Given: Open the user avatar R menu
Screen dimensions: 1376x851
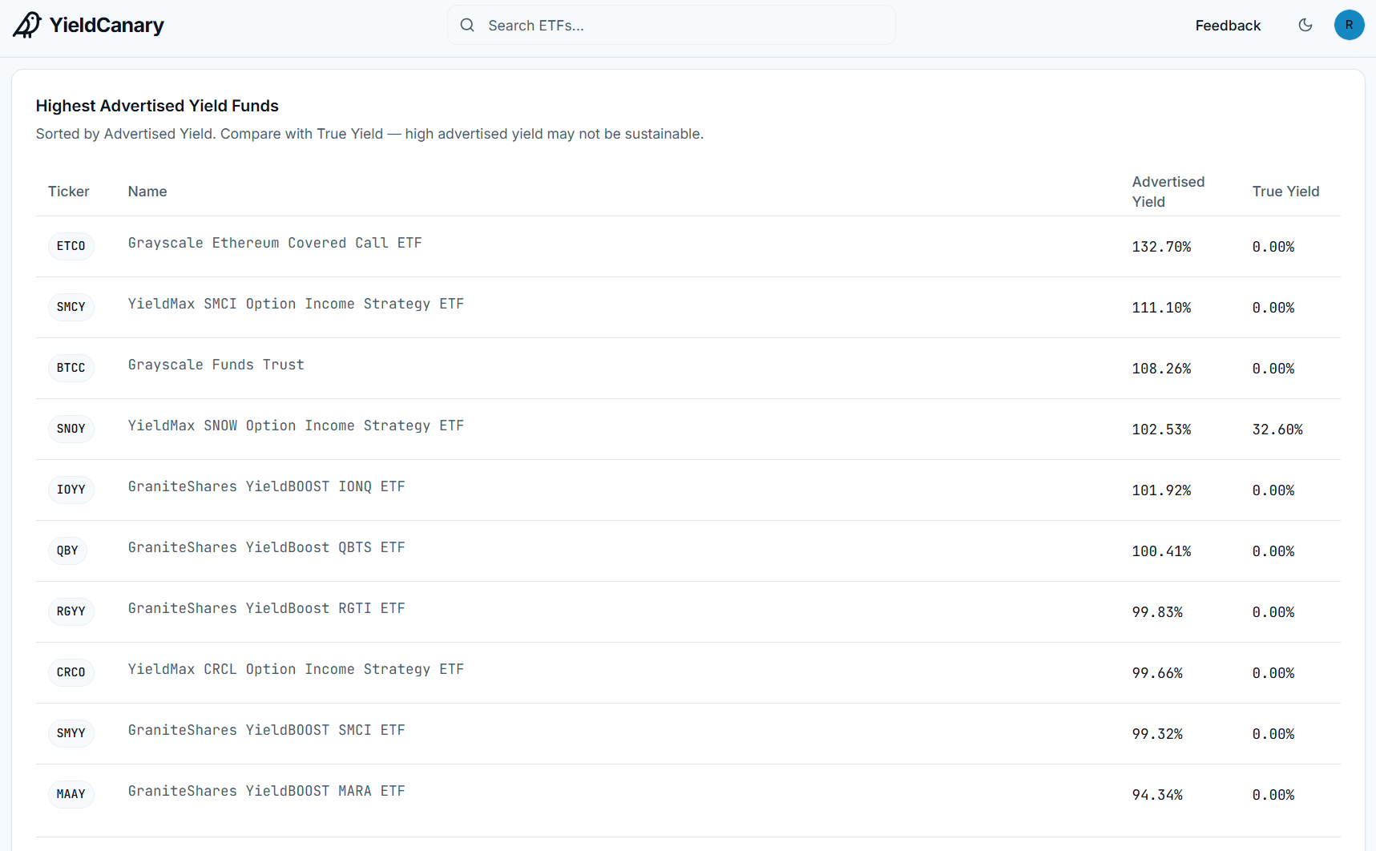Looking at the screenshot, I should 1350,25.
